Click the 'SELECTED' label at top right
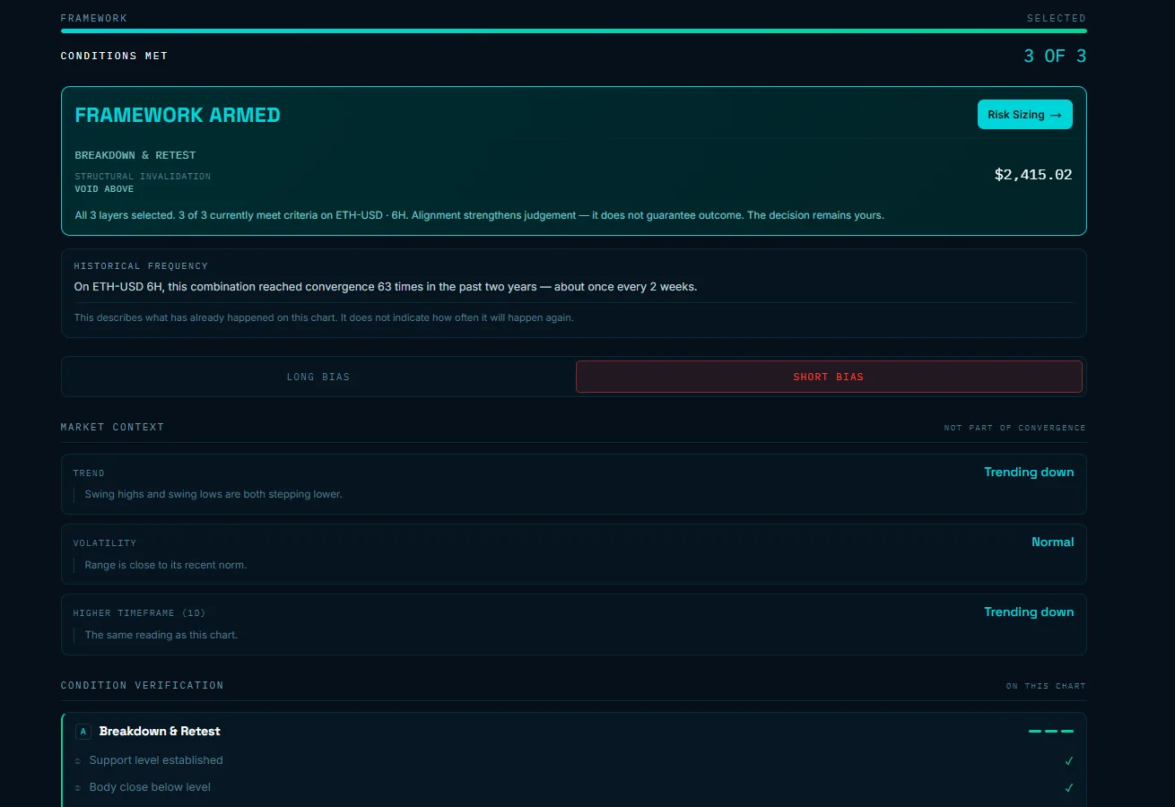 (1057, 18)
